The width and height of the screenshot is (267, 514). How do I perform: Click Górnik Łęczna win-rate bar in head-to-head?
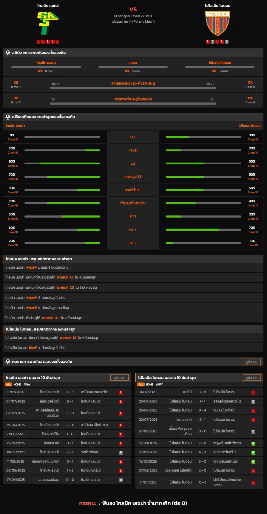tap(46, 67)
